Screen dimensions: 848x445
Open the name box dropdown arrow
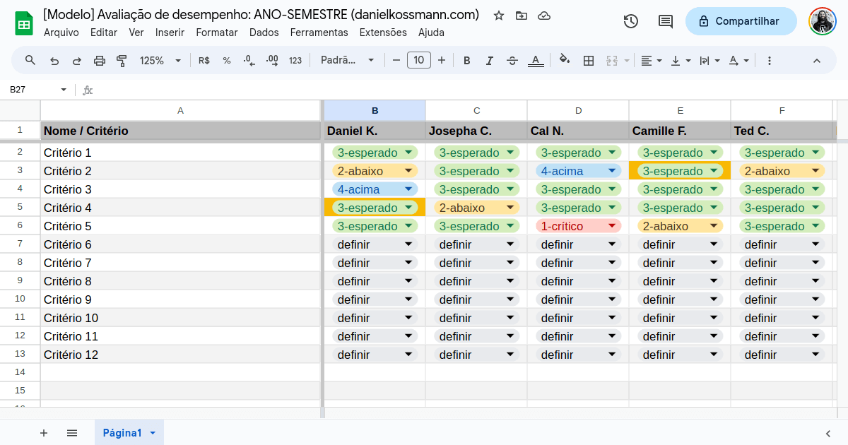coord(64,90)
